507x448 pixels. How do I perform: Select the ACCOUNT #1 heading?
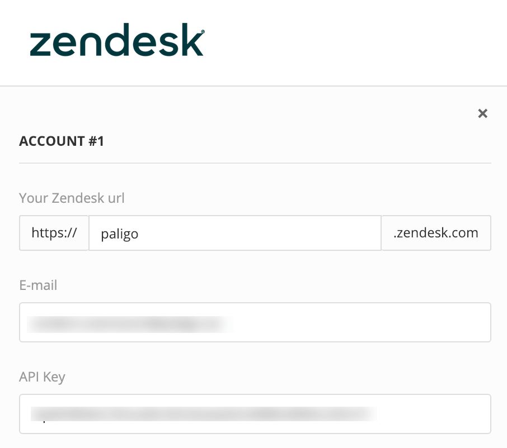pyautogui.click(x=62, y=141)
